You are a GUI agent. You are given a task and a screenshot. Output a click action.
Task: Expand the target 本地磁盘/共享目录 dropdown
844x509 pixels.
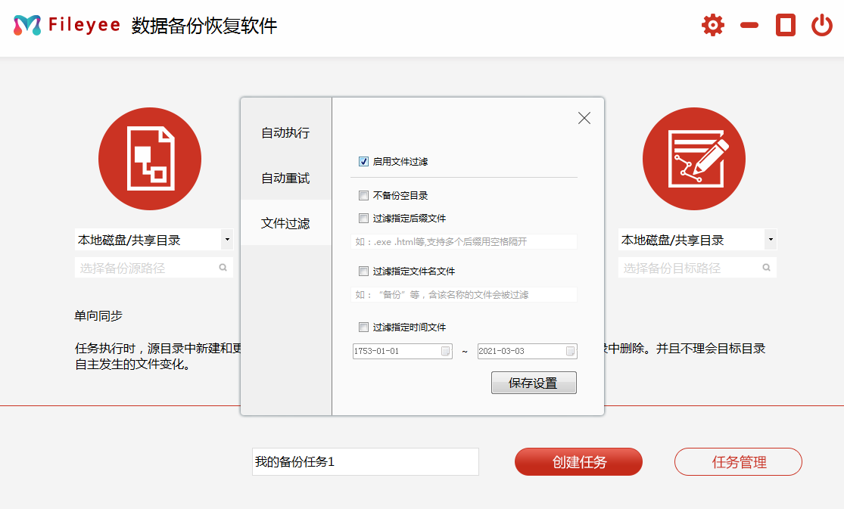(x=771, y=240)
